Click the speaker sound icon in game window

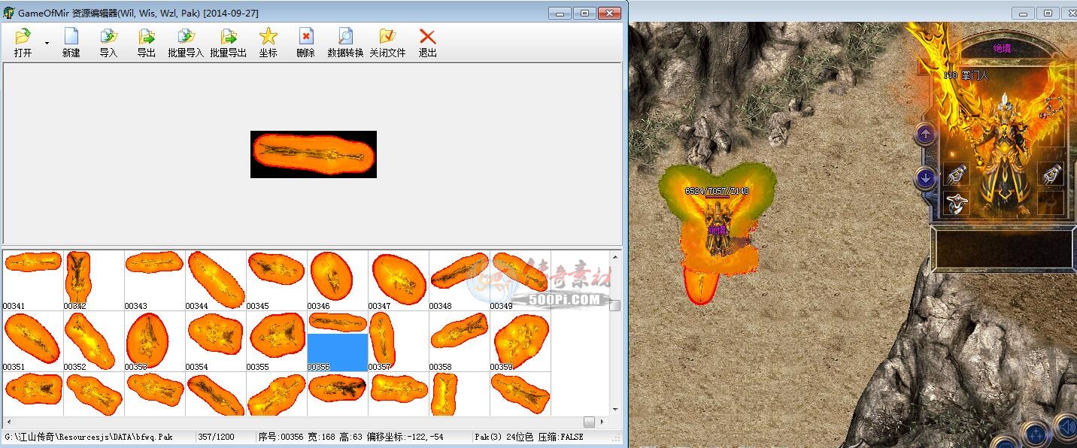click(1066, 428)
